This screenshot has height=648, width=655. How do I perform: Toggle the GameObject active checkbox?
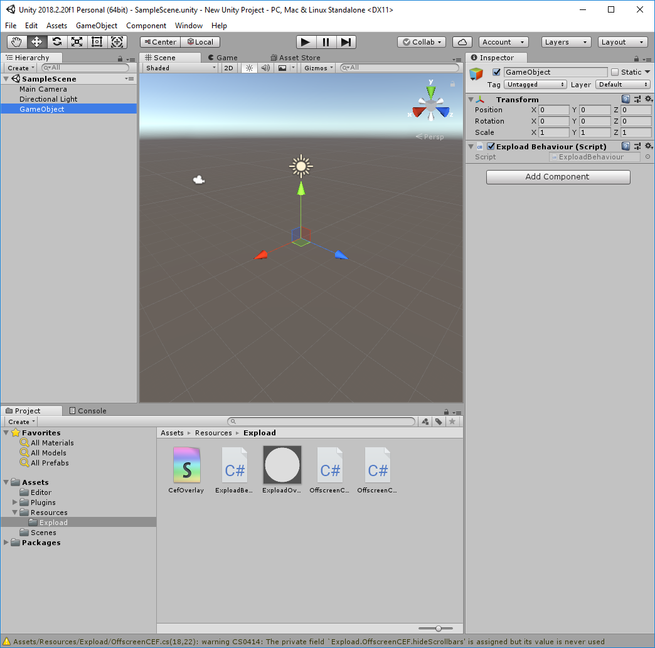[496, 72]
